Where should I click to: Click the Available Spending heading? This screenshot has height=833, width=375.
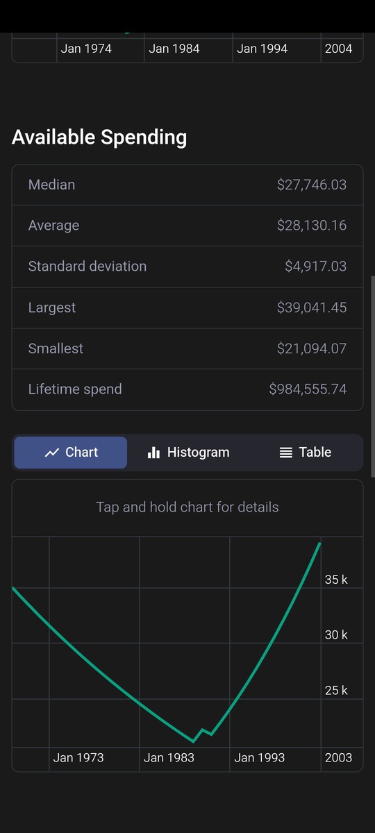99,137
